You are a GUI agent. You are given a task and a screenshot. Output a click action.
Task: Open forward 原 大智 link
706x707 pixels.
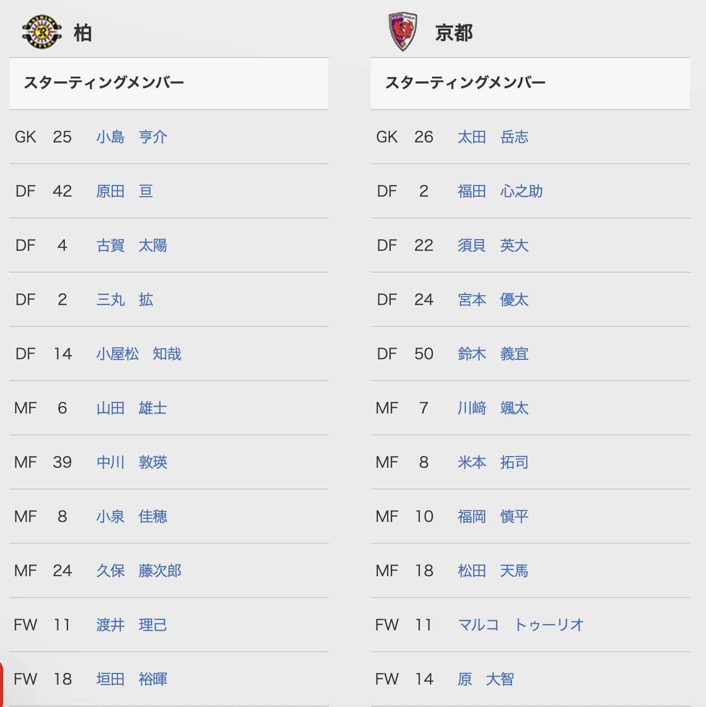pyautogui.click(x=486, y=679)
